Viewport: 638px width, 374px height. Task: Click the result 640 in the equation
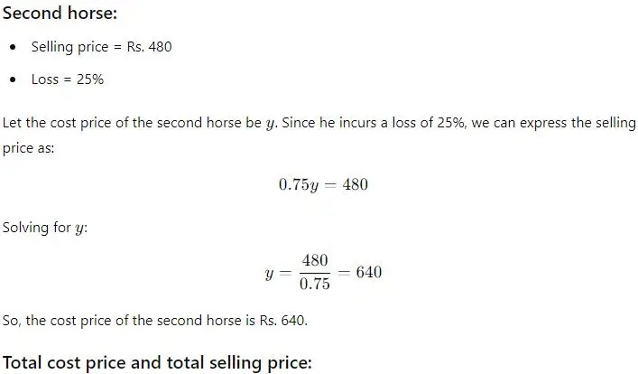click(369, 272)
